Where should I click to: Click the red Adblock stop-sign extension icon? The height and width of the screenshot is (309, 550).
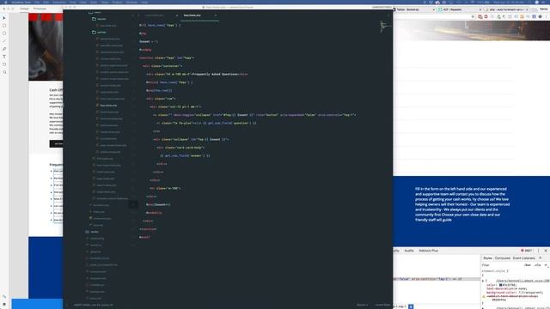click(x=486, y=16)
